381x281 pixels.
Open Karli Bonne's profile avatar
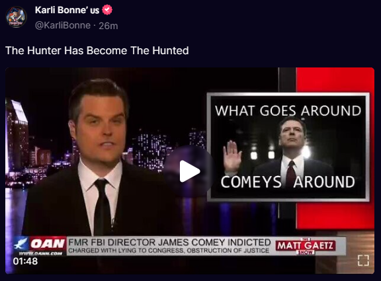(x=16, y=17)
